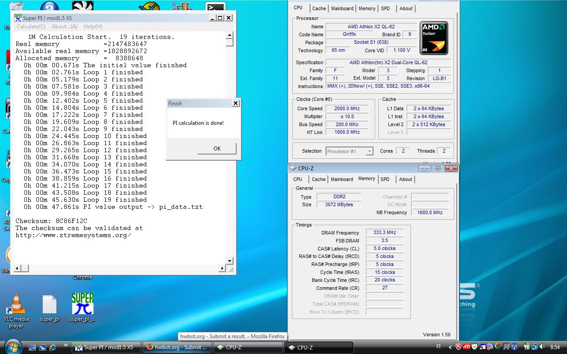The image size is (567, 354).
Task: Click the green checkmark shield tray icon
Action: coord(474,346)
